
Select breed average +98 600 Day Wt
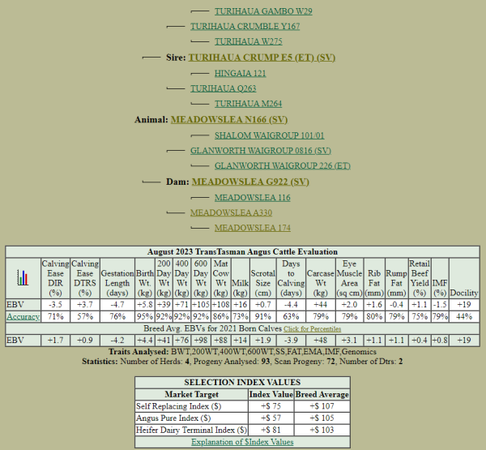pyautogui.click(x=201, y=341)
